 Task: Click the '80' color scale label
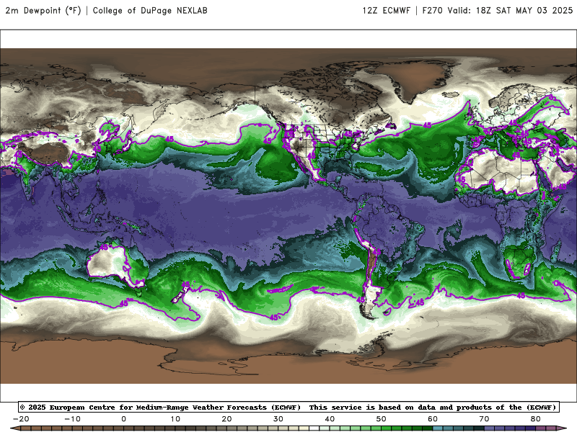coord(536,419)
